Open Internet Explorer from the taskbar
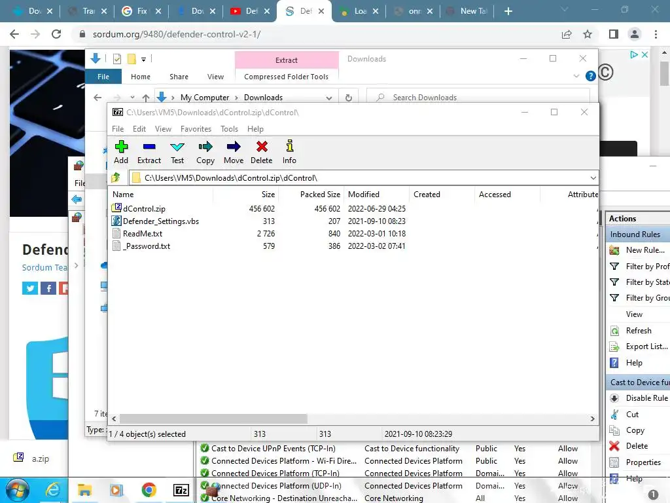The image size is (670, 503). pos(52,490)
